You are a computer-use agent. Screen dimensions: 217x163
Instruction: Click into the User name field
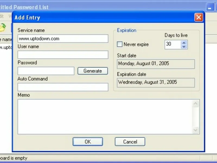63,55
